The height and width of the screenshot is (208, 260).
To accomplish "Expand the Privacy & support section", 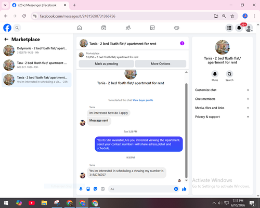I will point(222,117).
